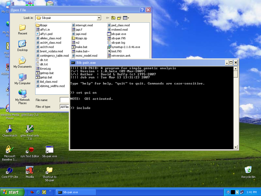
Task: Click into the File name field
Action: 64,100
